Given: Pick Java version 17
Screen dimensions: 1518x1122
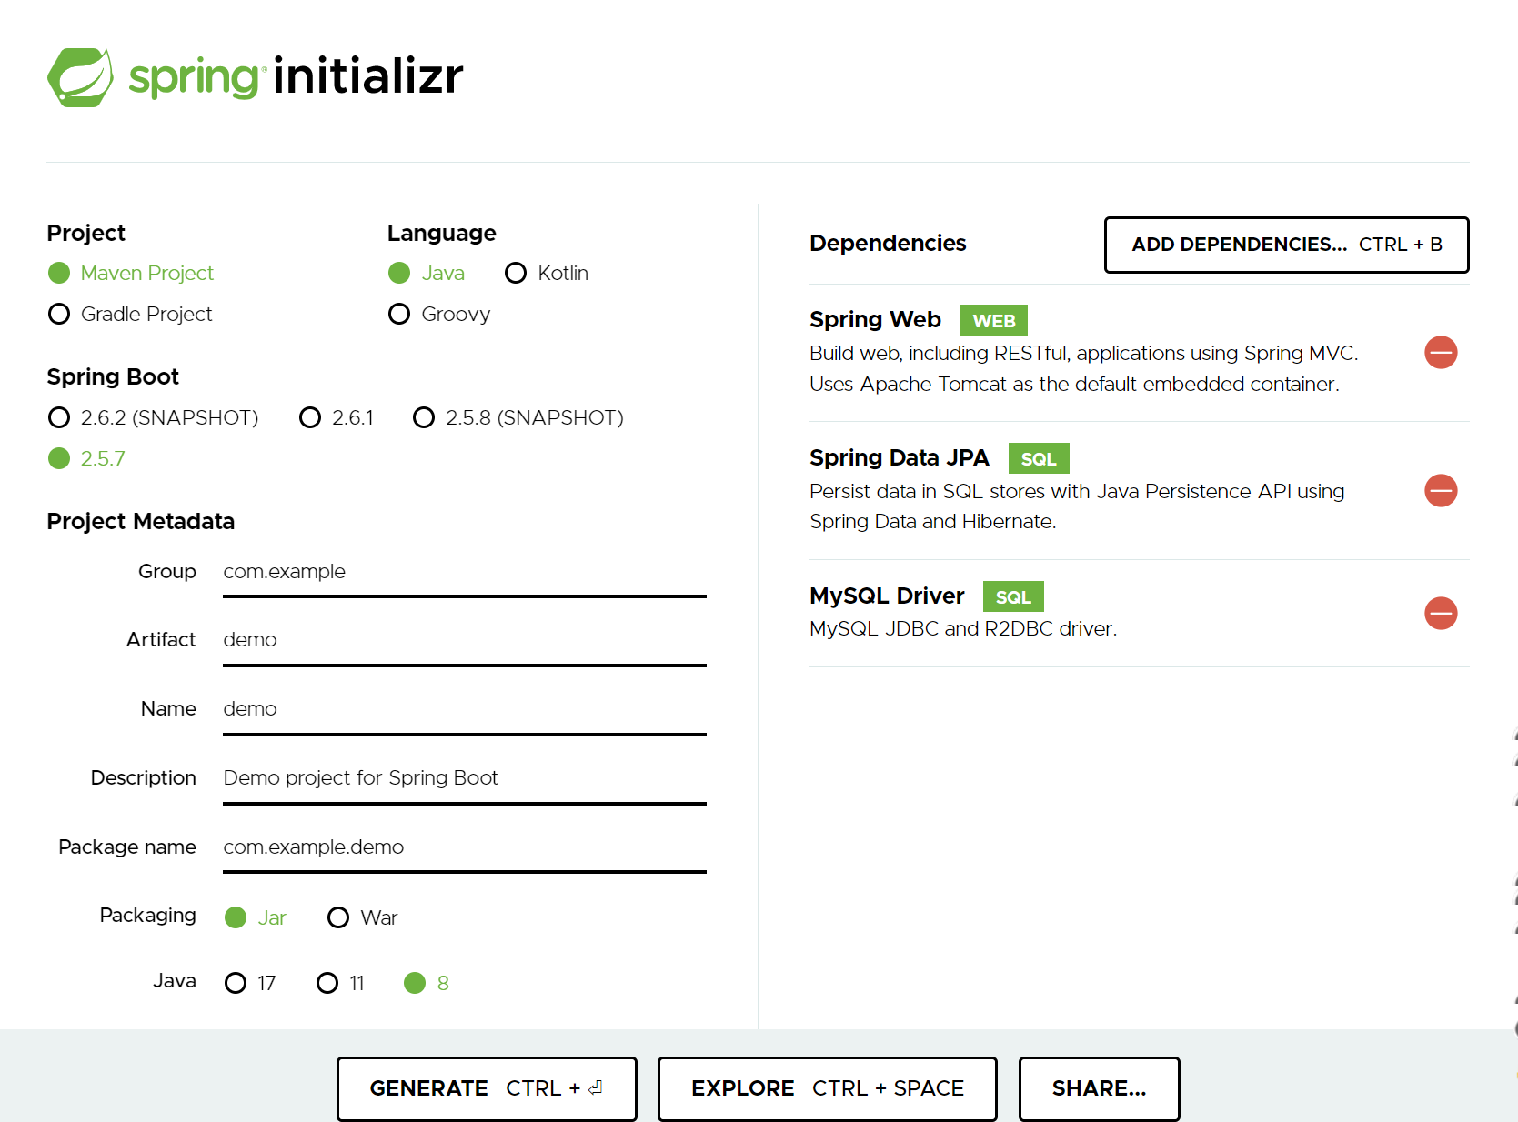Looking at the screenshot, I should pyautogui.click(x=250, y=983).
